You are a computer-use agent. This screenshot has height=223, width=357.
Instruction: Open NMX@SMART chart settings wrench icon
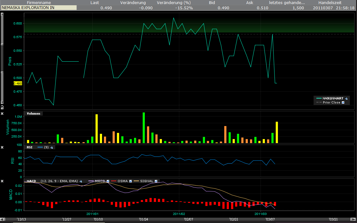[x=346, y=98]
